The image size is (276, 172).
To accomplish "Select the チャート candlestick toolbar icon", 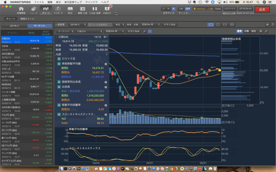I will coord(46,10).
